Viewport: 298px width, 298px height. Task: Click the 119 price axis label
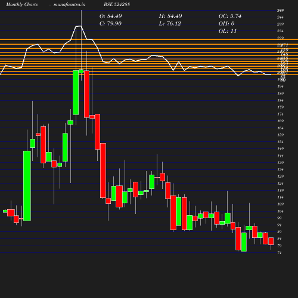280,190
